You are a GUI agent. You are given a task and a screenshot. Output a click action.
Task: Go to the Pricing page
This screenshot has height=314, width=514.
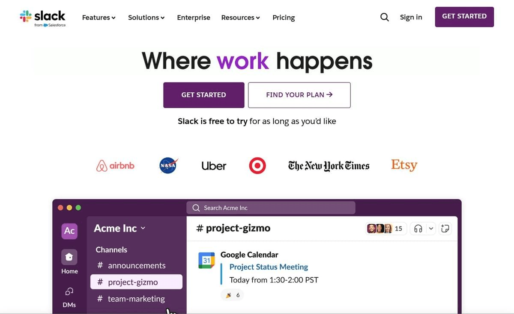(284, 18)
